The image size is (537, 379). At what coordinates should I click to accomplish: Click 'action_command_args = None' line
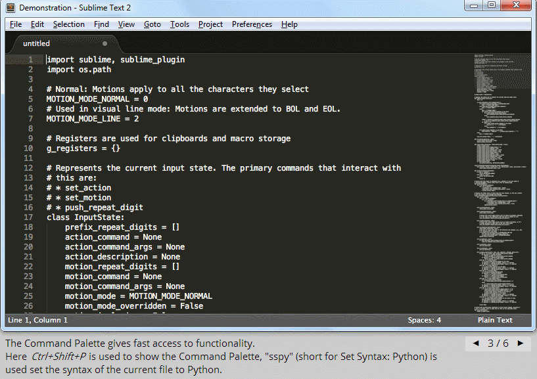click(x=125, y=247)
